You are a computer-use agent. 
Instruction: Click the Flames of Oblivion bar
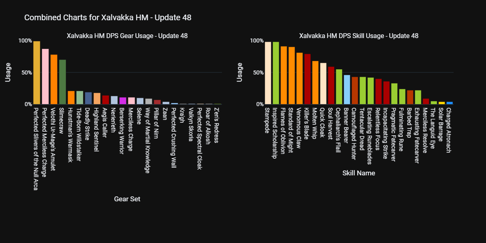283,75
